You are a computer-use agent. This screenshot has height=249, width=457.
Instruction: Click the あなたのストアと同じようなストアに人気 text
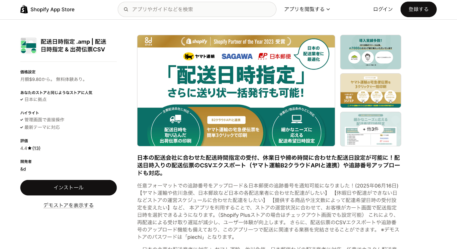tap(56, 93)
